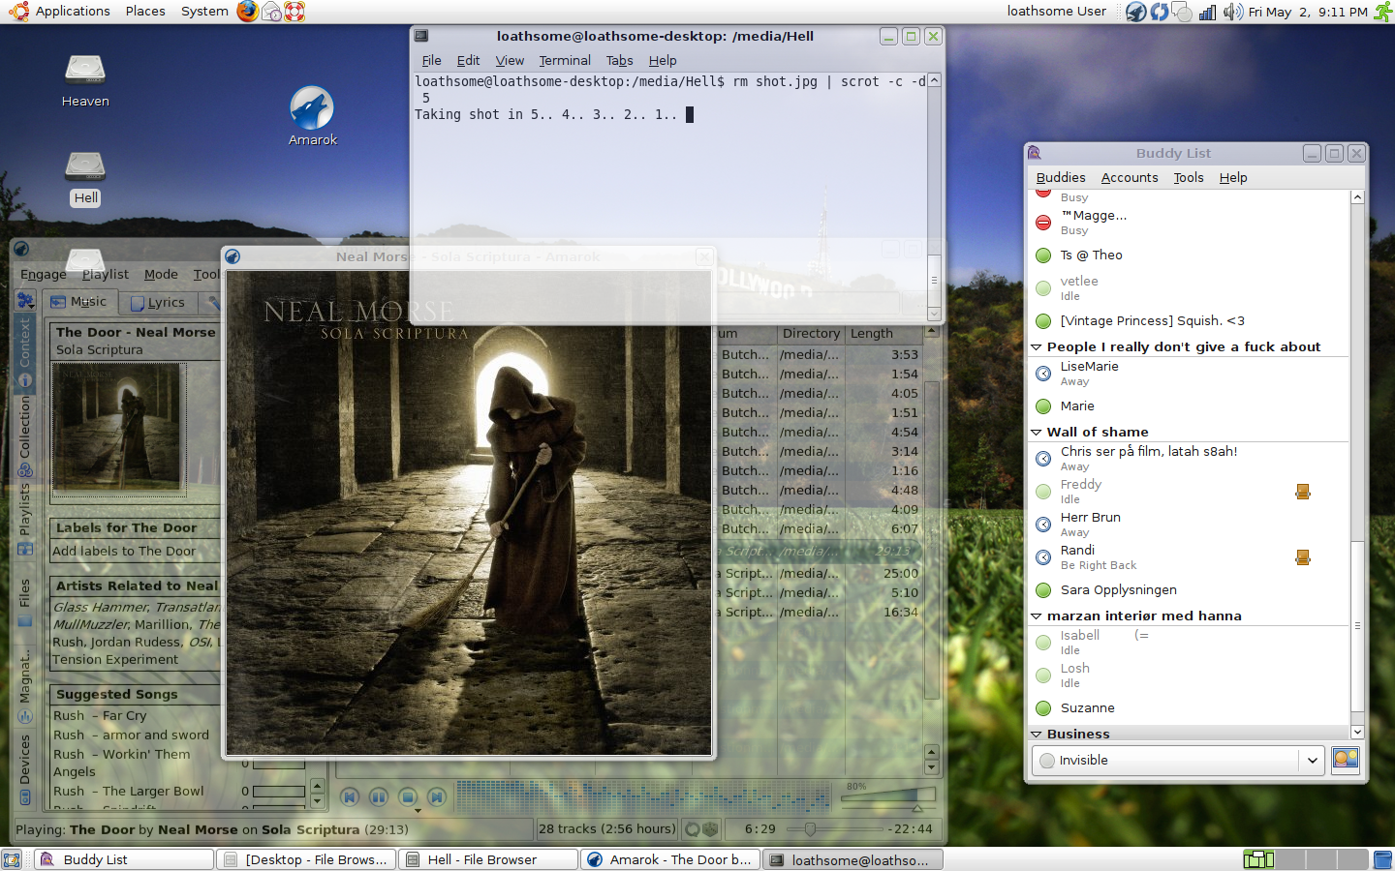Click the mobile icon next to Freddy

click(x=1303, y=492)
